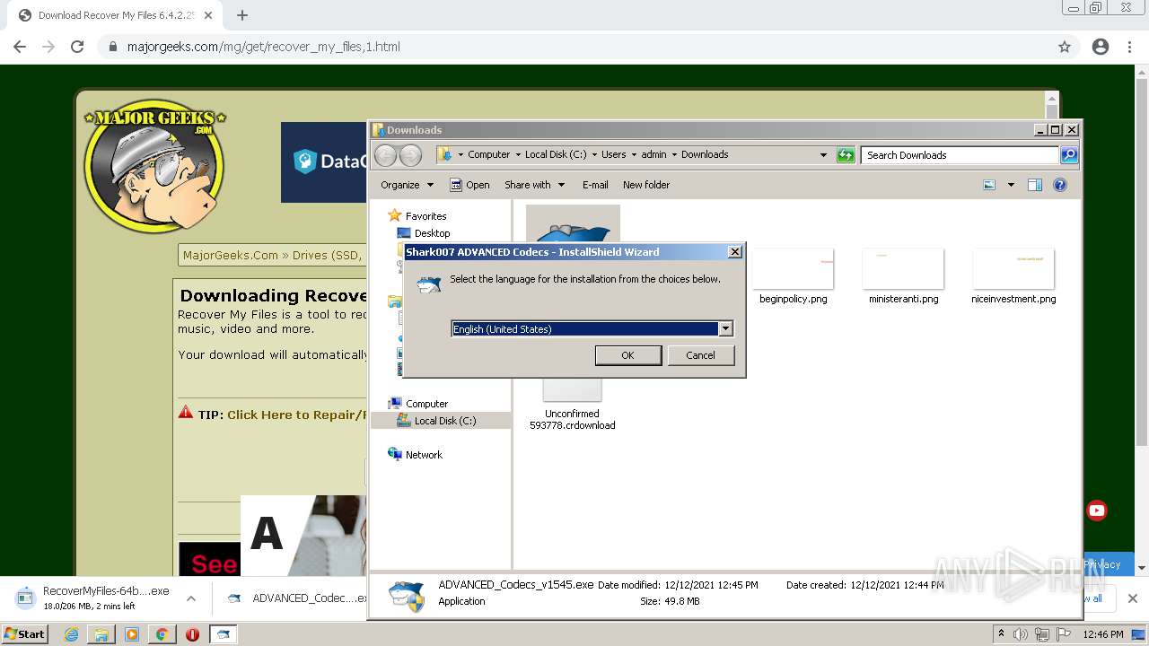Click New folder in the Explorer toolbar
Viewport: 1149px width, 646px height.
click(x=646, y=185)
